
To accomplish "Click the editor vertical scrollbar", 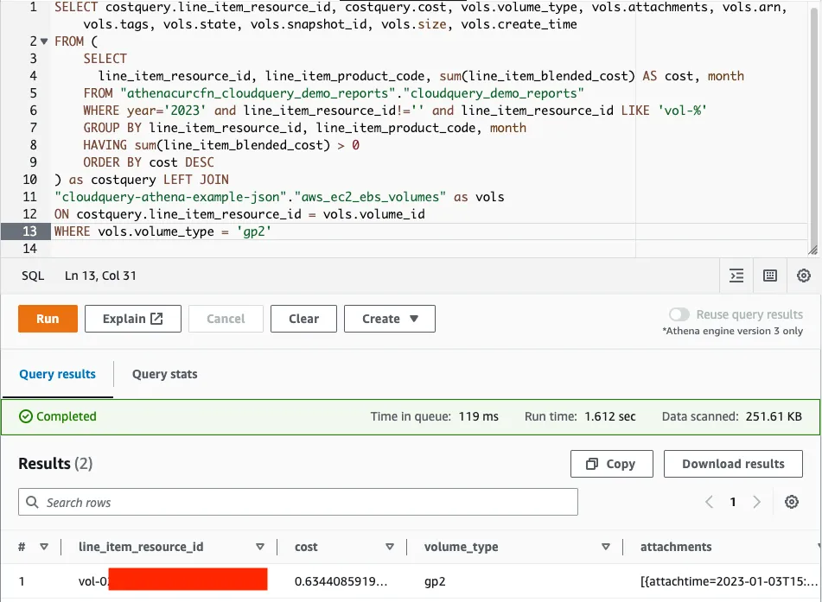I will (x=813, y=126).
